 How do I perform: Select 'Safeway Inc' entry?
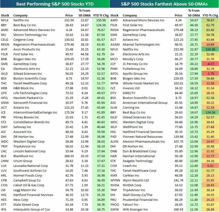click(x=22, y=127)
